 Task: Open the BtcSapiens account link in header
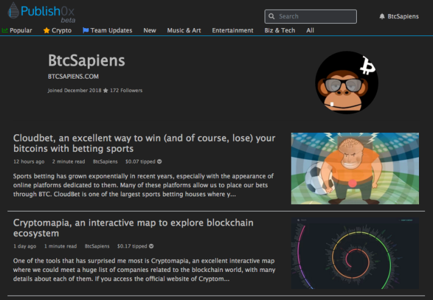403,16
